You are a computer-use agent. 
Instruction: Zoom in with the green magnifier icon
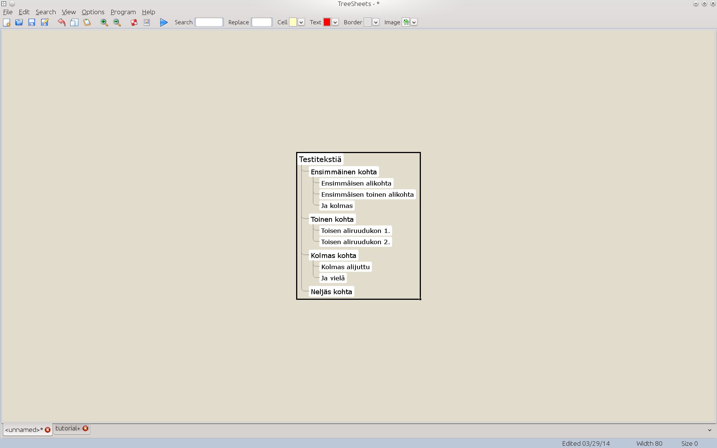click(104, 22)
